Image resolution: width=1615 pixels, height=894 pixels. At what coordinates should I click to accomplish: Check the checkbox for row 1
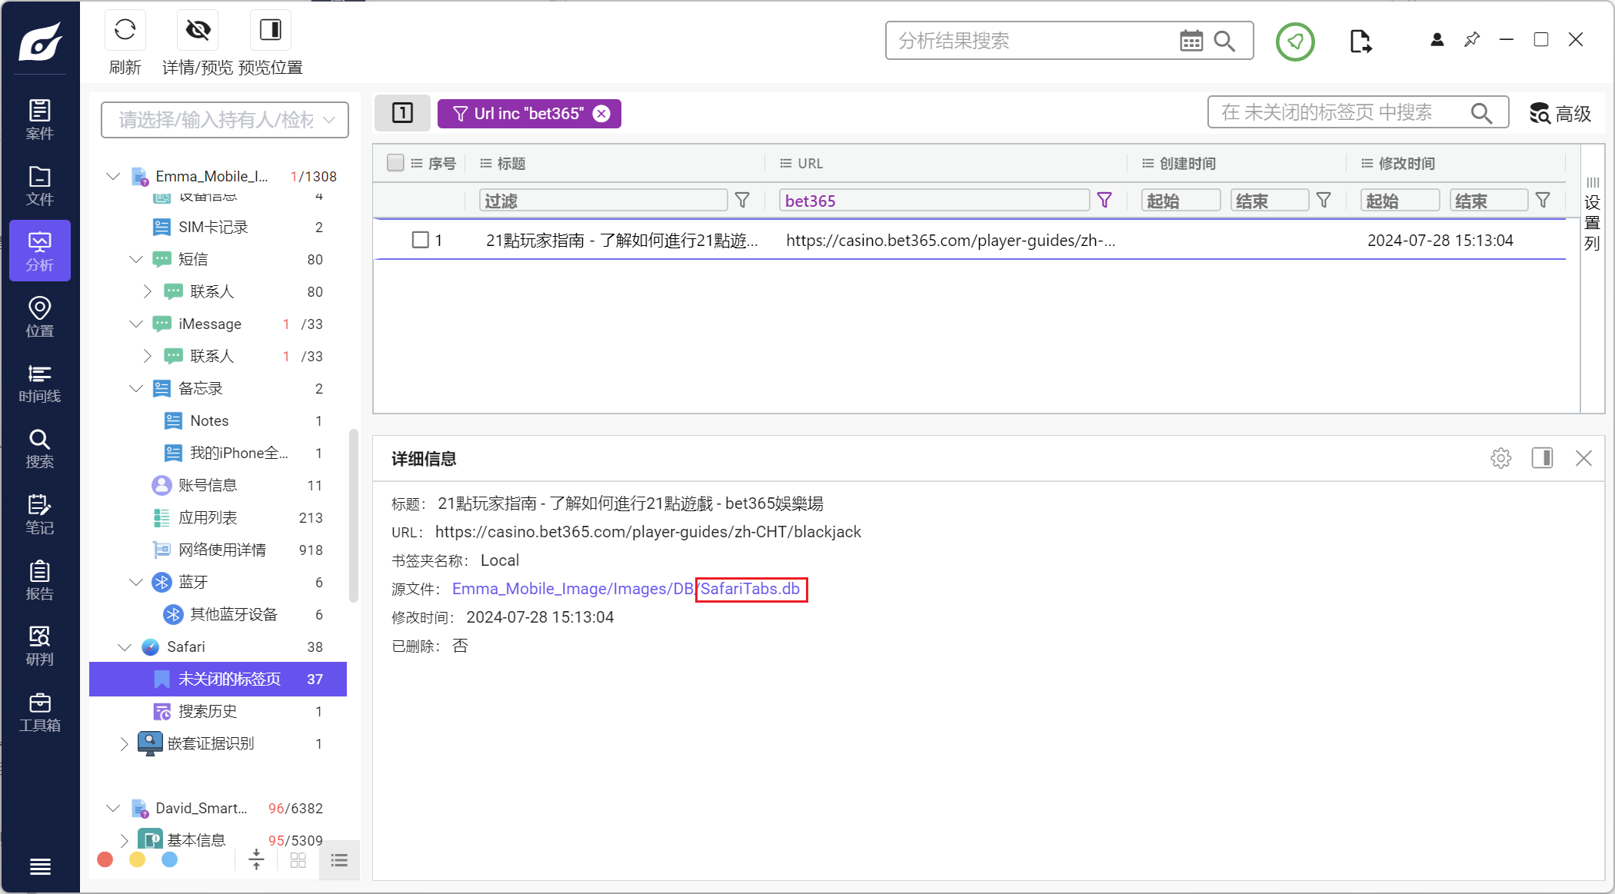click(420, 240)
